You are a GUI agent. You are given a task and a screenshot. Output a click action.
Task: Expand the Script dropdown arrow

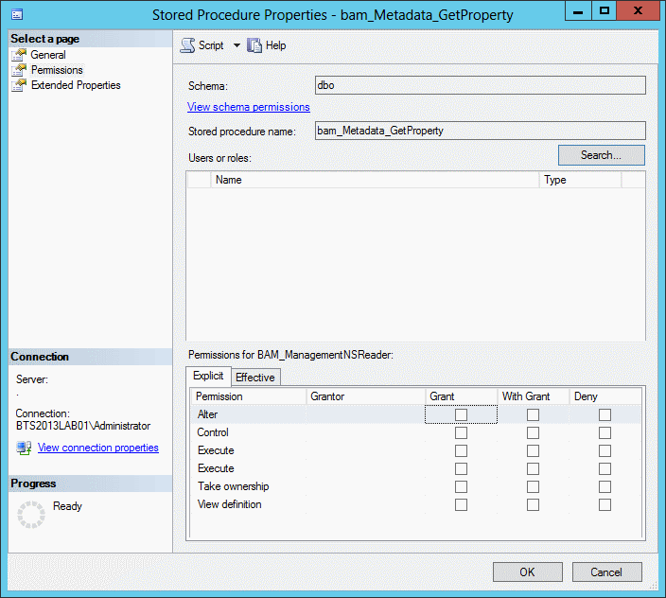coord(237,45)
